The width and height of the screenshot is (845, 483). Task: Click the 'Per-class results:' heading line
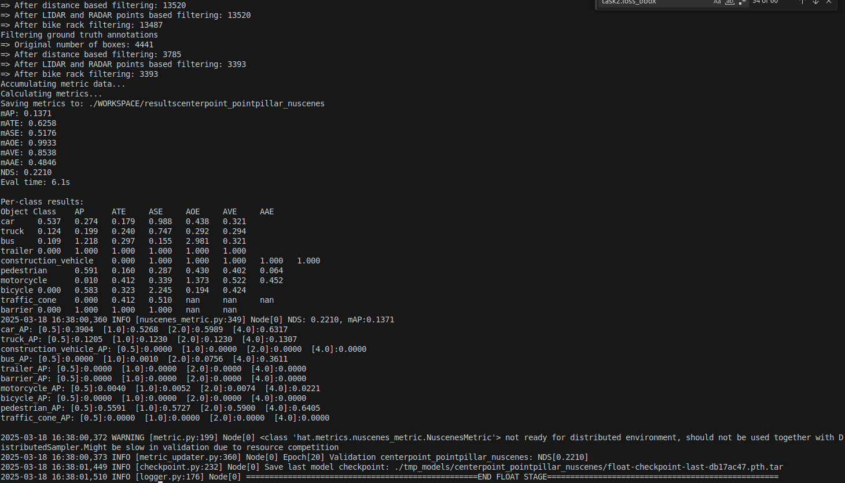click(42, 202)
